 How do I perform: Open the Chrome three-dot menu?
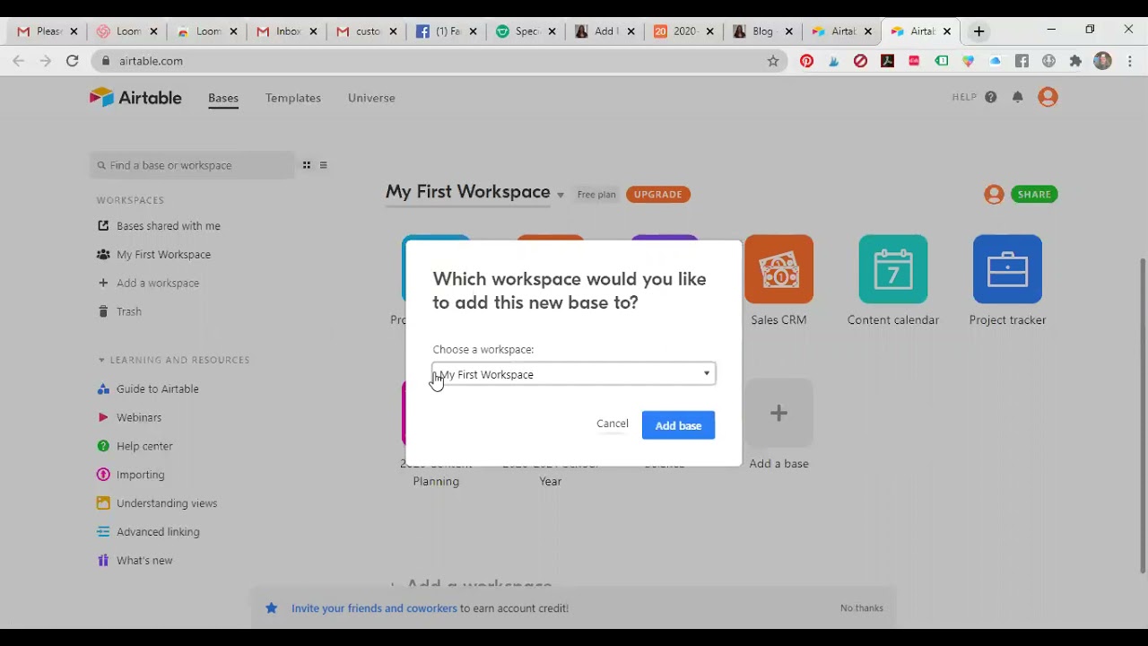1130,61
